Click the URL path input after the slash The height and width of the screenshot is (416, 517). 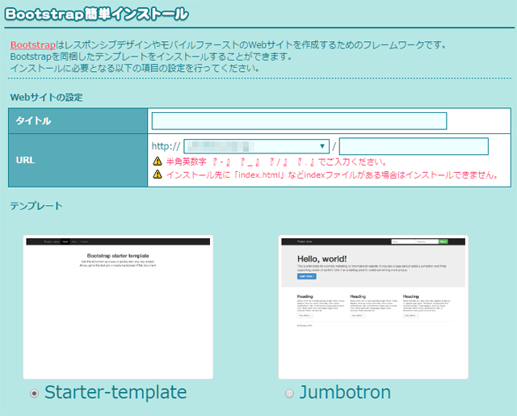(414, 146)
